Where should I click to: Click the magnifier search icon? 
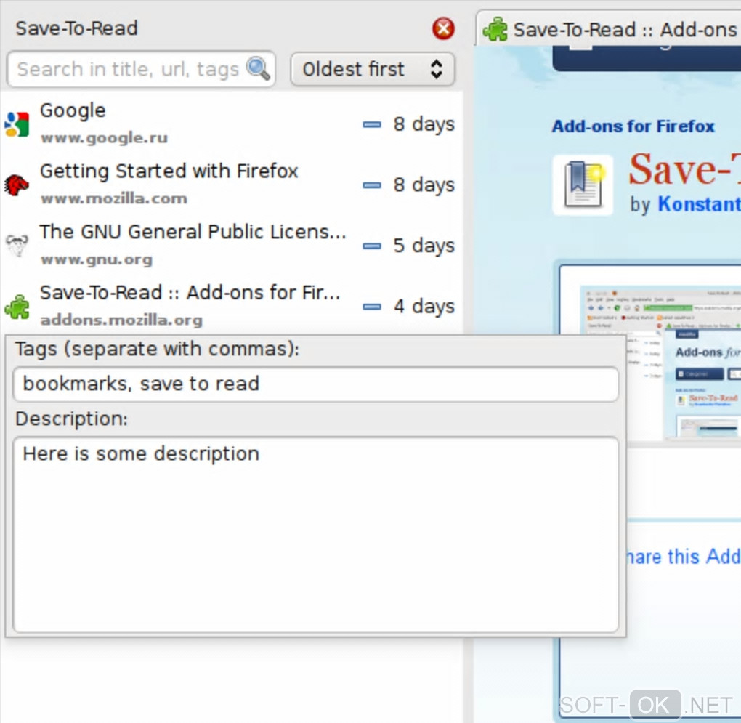pyautogui.click(x=259, y=69)
